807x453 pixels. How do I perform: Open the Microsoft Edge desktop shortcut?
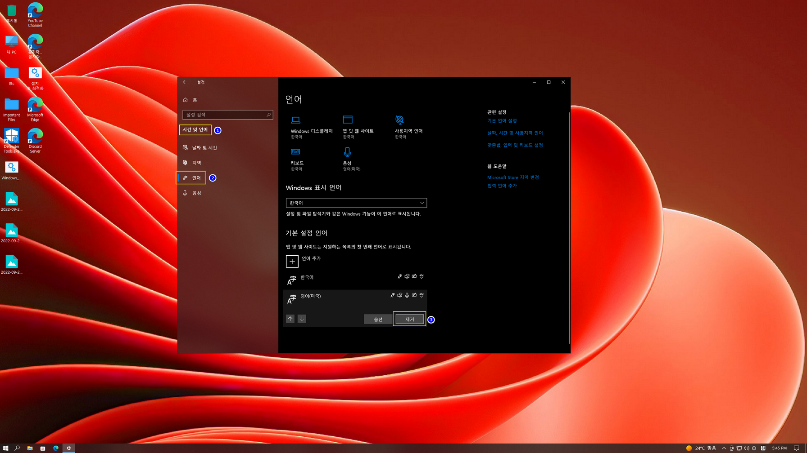click(x=35, y=110)
